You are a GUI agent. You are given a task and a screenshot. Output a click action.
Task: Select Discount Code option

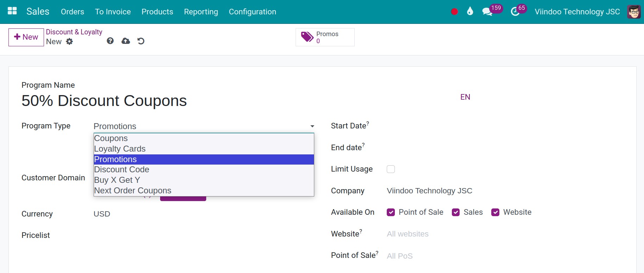pos(204,169)
